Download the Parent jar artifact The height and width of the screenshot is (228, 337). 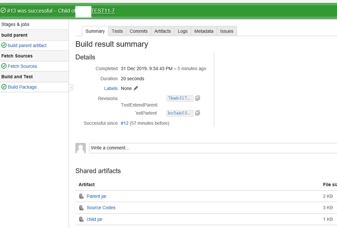pyautogui.click(x=96, y=196)
